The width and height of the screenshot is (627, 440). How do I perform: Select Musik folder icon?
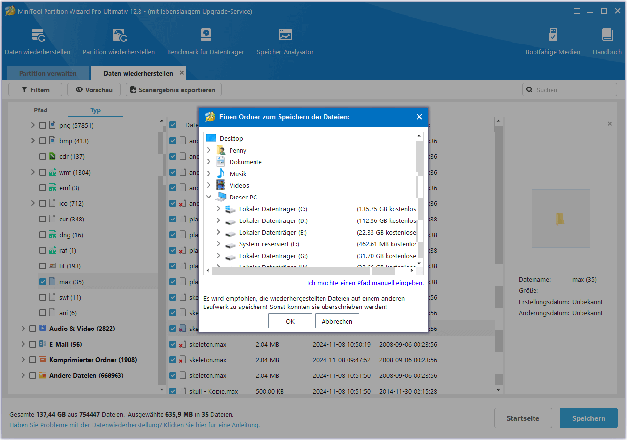point(221,174)
